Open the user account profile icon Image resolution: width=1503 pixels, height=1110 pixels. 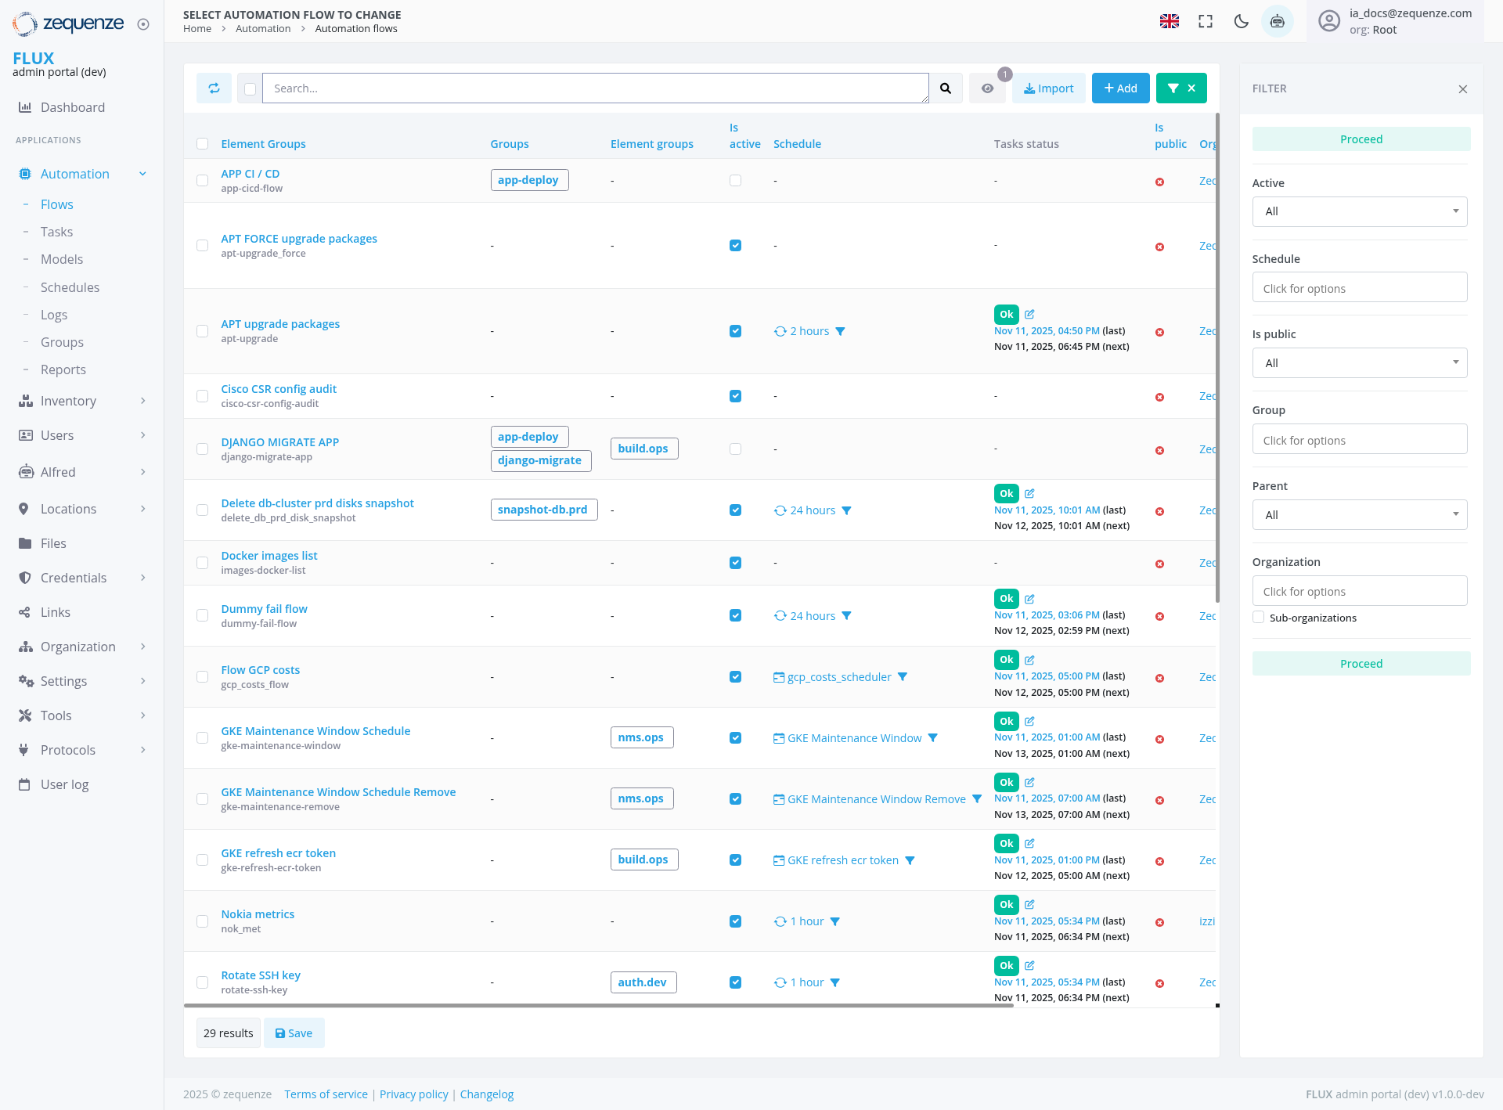click(x=1329, y=21)
